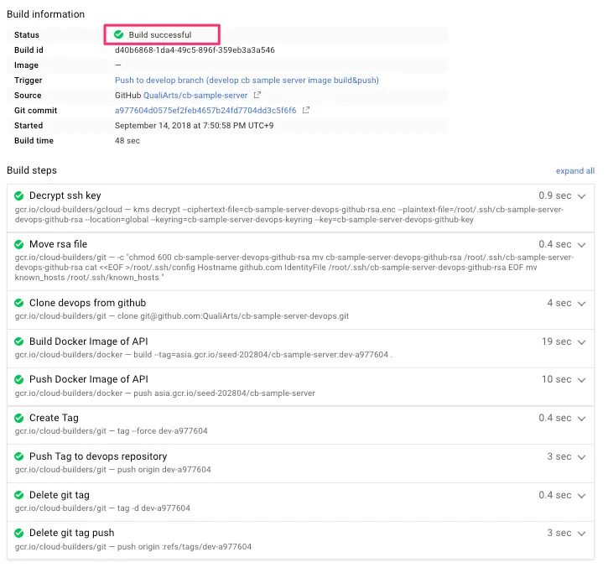Open external link icon beside git commit hash
608x573 pixels.
[306, 111]
